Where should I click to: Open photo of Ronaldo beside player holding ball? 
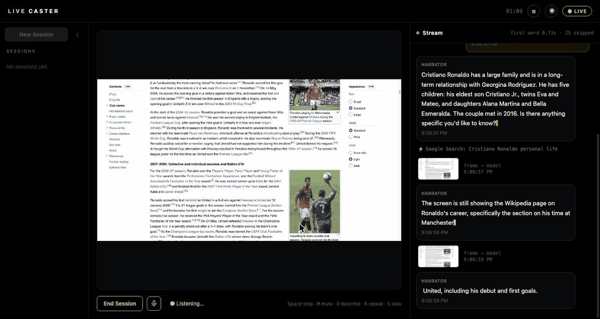click(x=315, y=202)
